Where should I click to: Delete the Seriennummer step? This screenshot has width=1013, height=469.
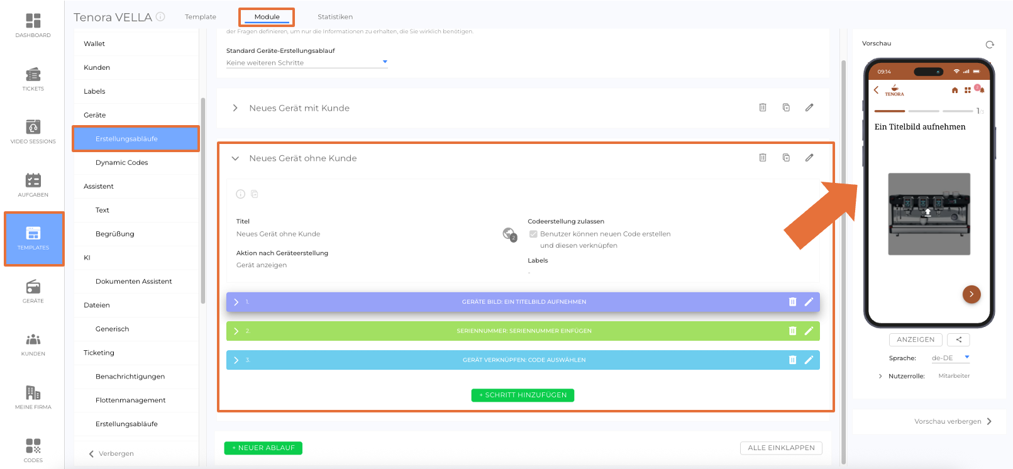tap(792, 331)
